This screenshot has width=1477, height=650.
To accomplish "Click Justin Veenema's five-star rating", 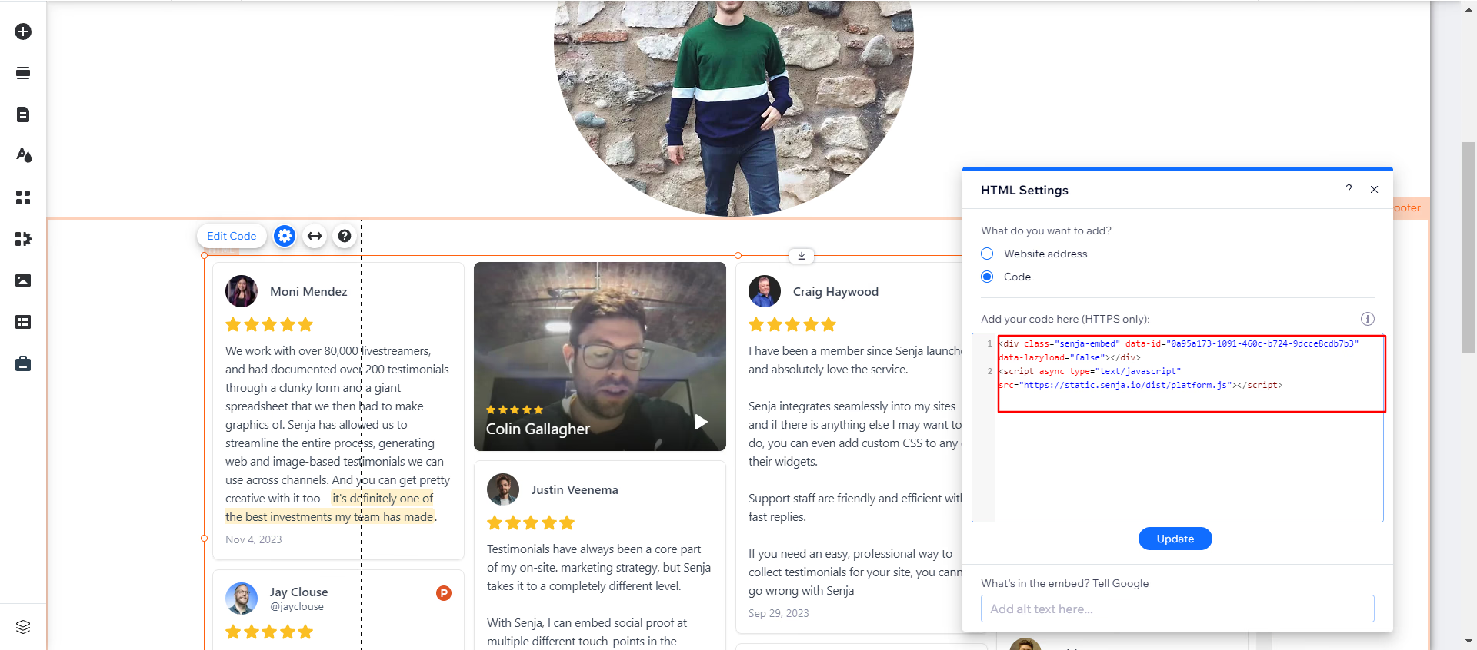I will (x=531, y=522).
